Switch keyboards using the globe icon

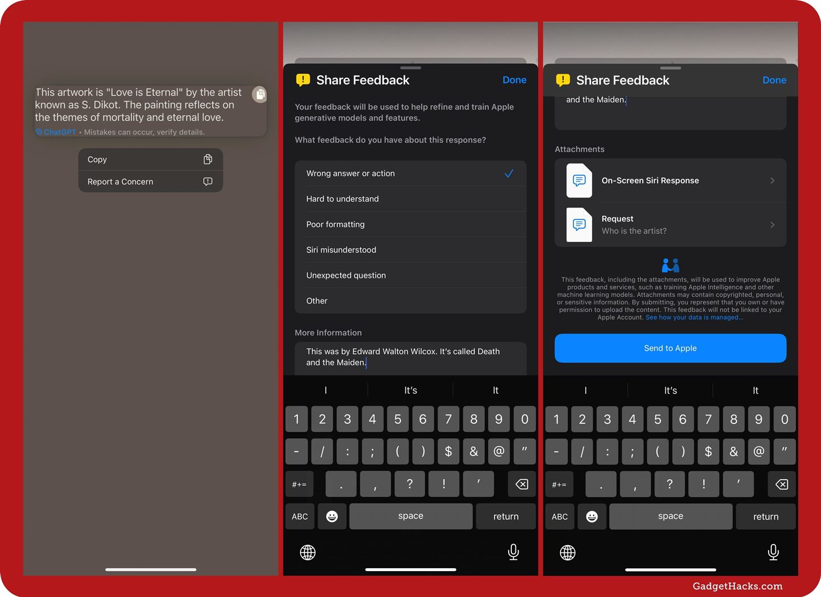(307, 552)
